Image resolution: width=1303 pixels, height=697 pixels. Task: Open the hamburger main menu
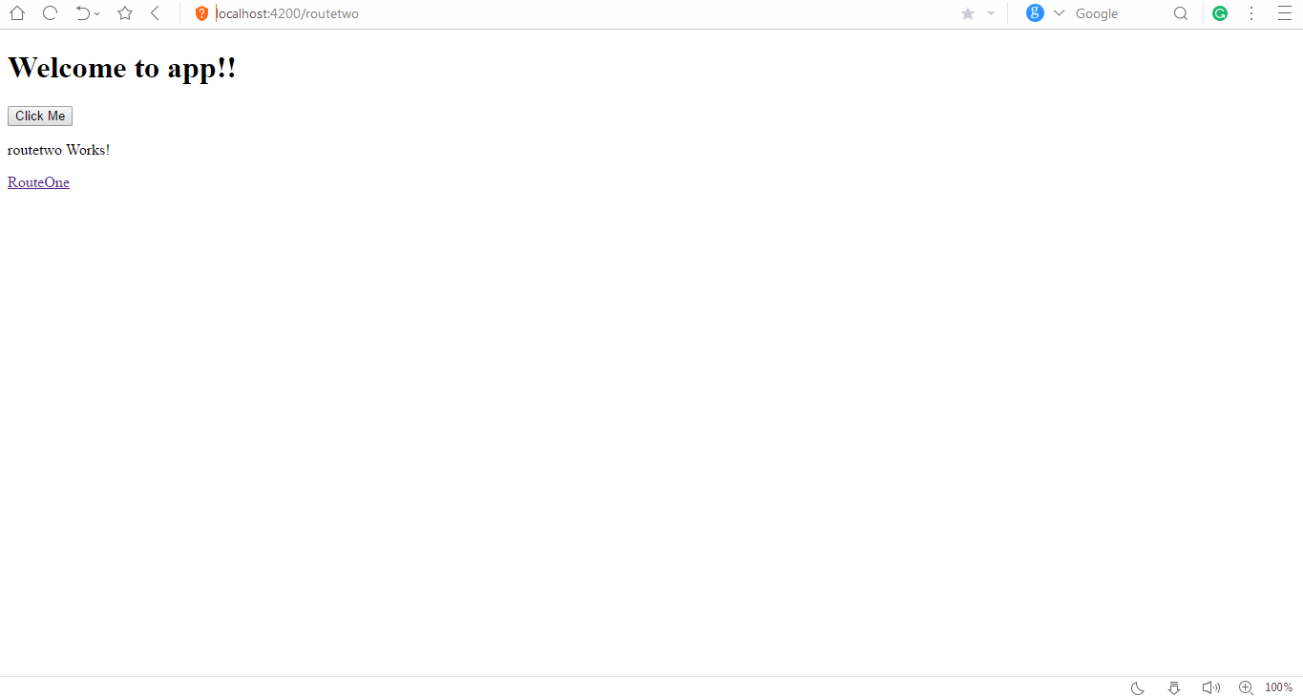coord(1284,13)
